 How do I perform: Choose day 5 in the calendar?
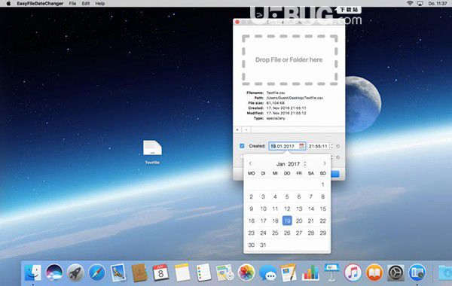287,196
